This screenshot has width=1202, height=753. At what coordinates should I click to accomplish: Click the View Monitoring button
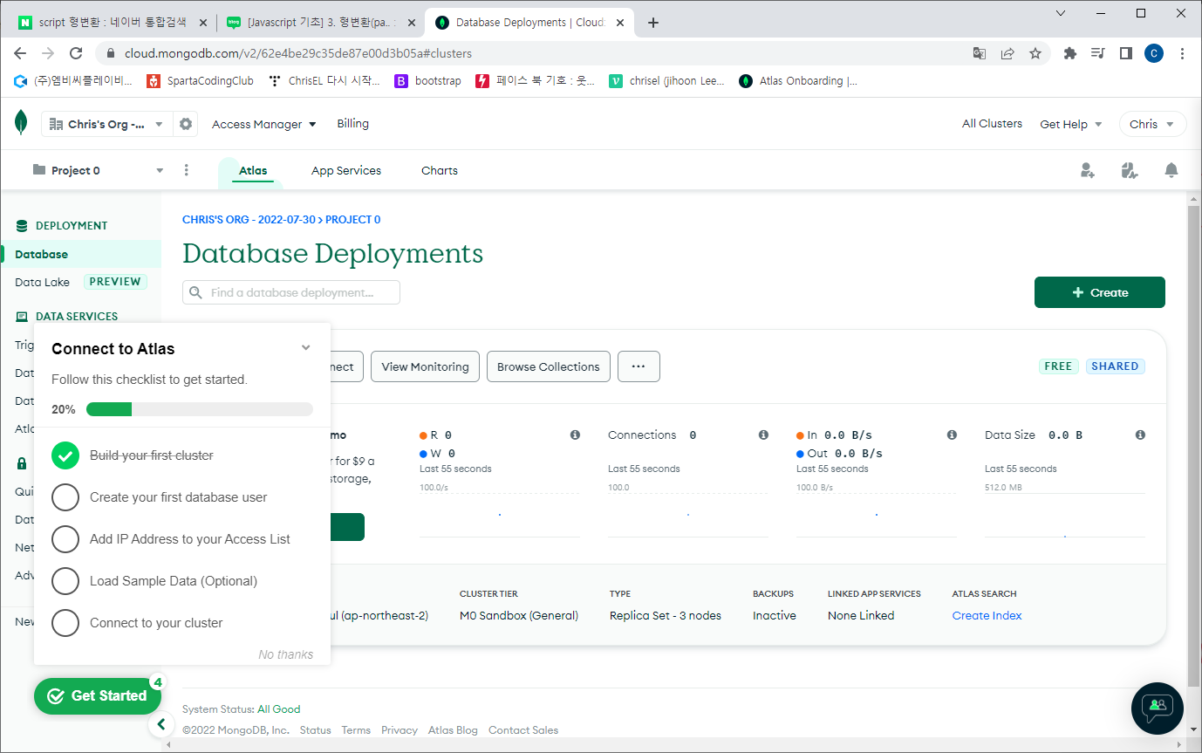425,366
